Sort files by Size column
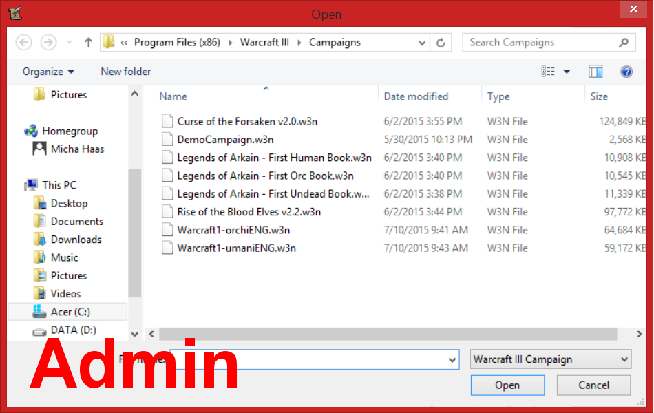Image resolution: width=654 pixels, height=413 pixels. (599, 97)
